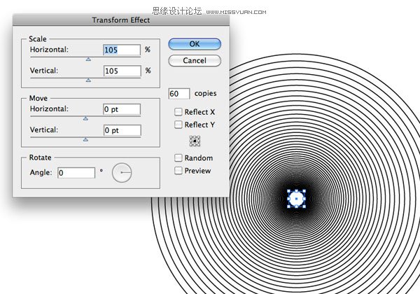Click the Move Horizontal slider handle

point(85,118)
